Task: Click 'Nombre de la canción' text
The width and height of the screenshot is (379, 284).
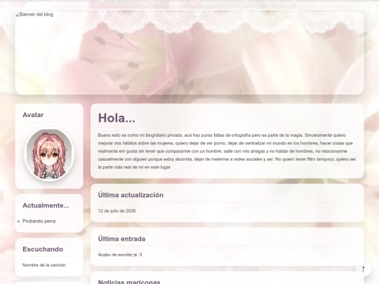Action: (44, 265)
